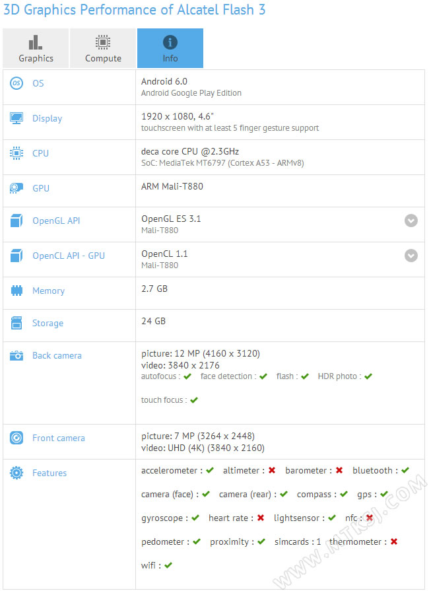Click the picture: 12 MP (4160 x 3120) text
The height and width of the screenshot is (591, 429).
(201, 353)
